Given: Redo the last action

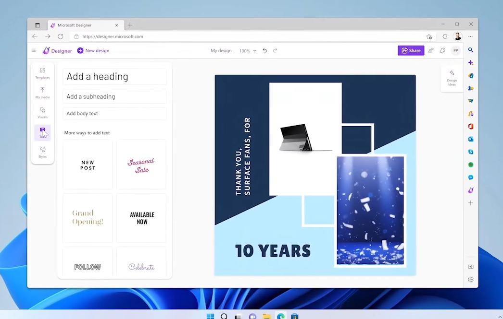Looking at the screenshot, I should pos(275,50).
